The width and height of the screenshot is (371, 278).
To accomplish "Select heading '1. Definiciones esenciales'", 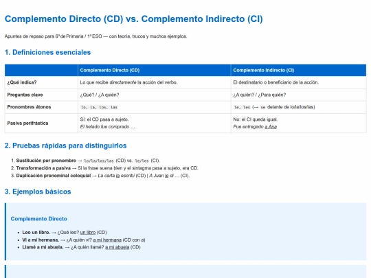I will [47, 52].
